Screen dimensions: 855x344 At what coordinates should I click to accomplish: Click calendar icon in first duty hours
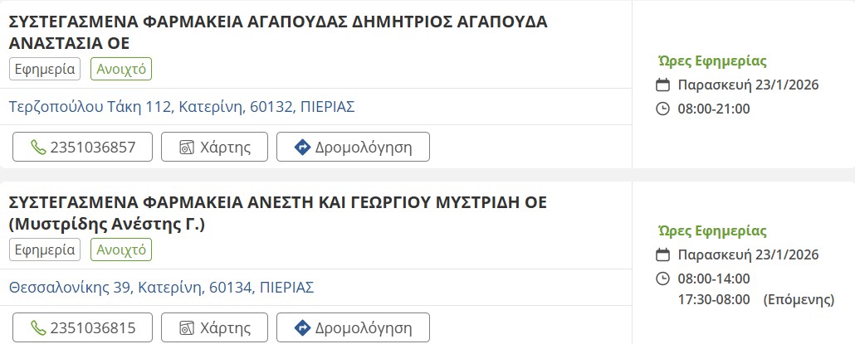coord(662,85)
